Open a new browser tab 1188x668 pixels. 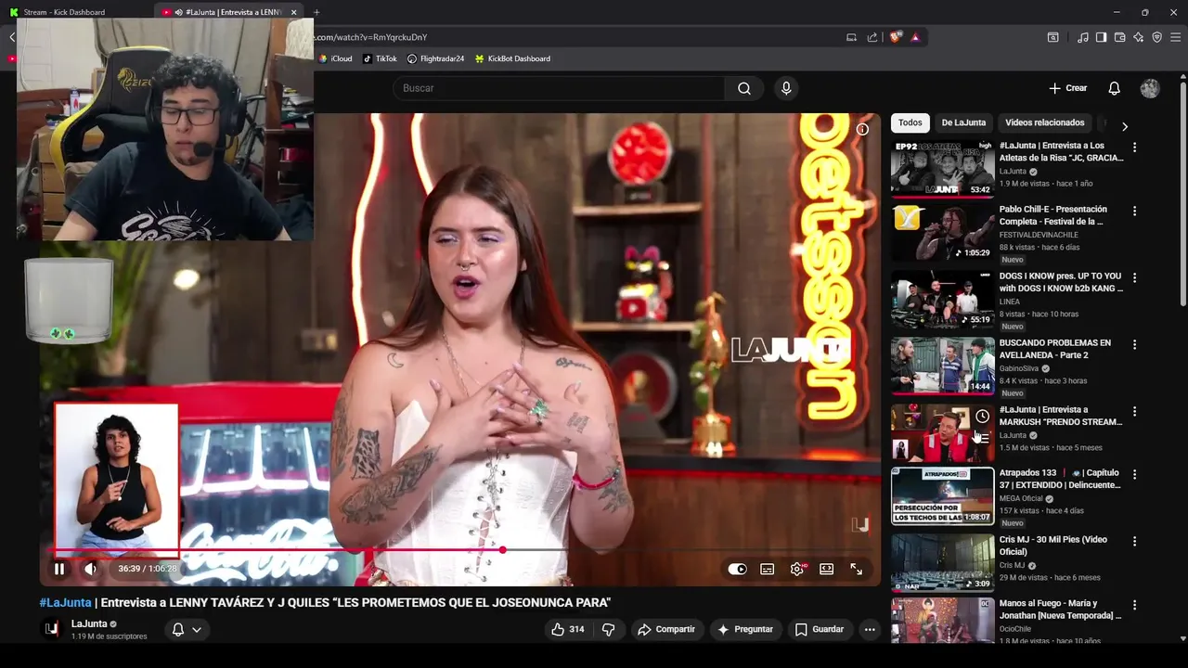coord(316,12)
